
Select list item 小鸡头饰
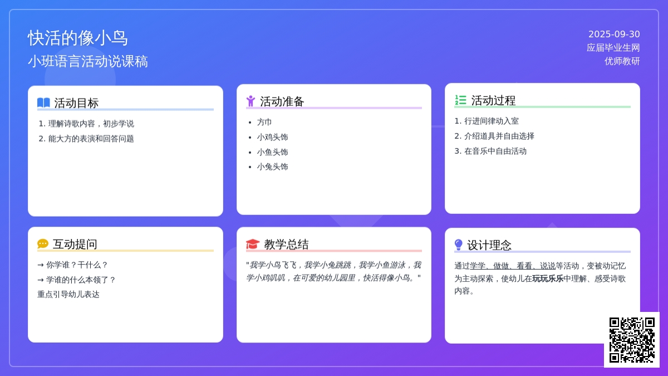(x=272, y=137)
